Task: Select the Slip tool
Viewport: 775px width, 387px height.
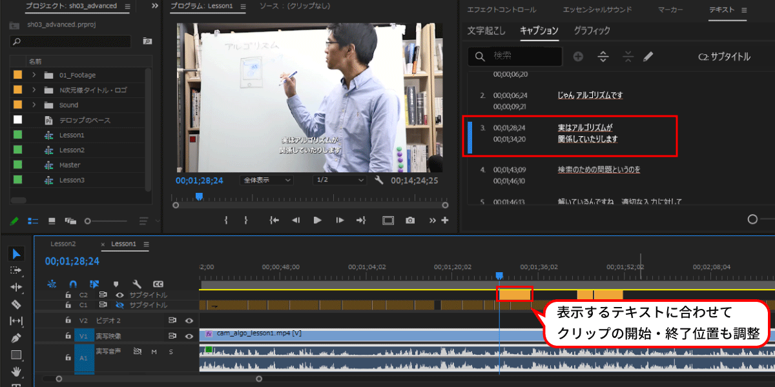Action: [17, 321]
